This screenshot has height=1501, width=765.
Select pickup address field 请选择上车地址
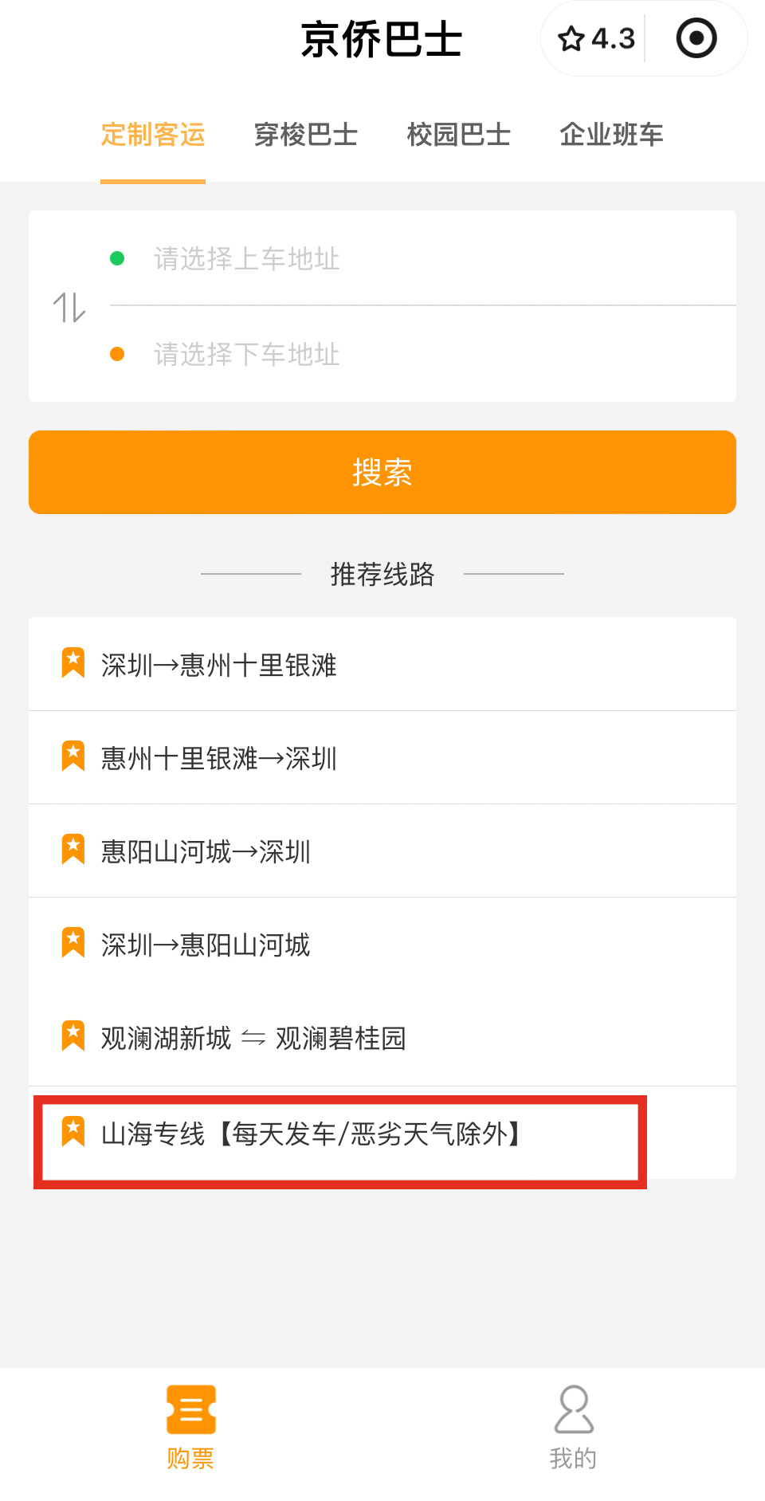(x=422, y=258)
